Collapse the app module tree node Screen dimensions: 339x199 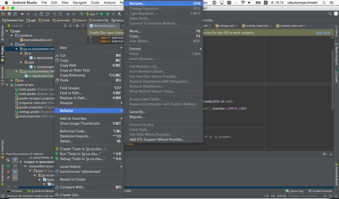click(x=7, y=31)
